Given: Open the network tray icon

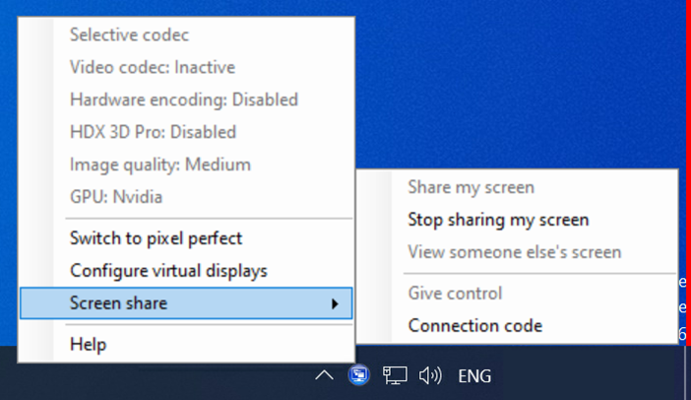Looking at the screenshot, I should tap(395, 375).
